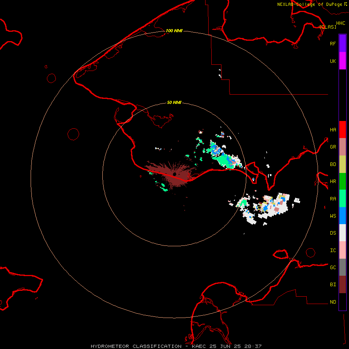Viewport: 349px width, 349px height.
Task: Click the UK legend label
Action: 333,61
